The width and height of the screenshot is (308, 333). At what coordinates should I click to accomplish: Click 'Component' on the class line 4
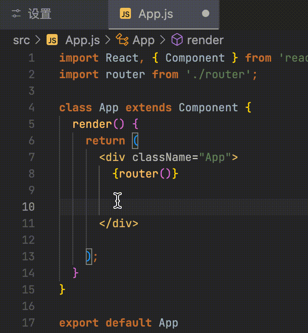tap(208, 108)
